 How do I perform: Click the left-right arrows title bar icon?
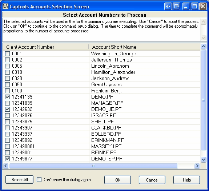coord(168,7)
